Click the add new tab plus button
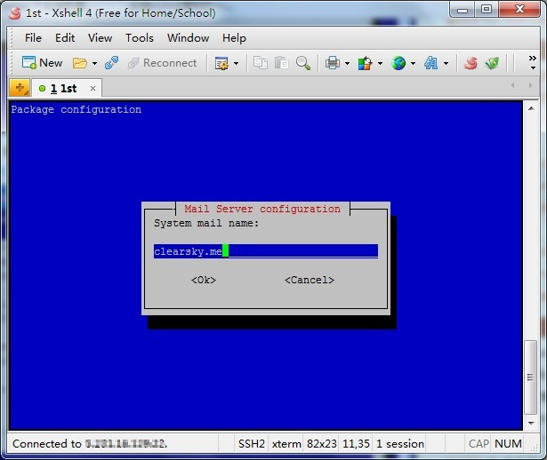 click(x=19, y=88)
